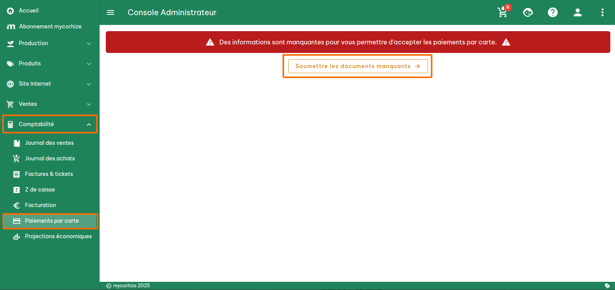The width and height of the screenshot is (615, 290).
Task: Open Projections économiques
Action: coord(50,236)
